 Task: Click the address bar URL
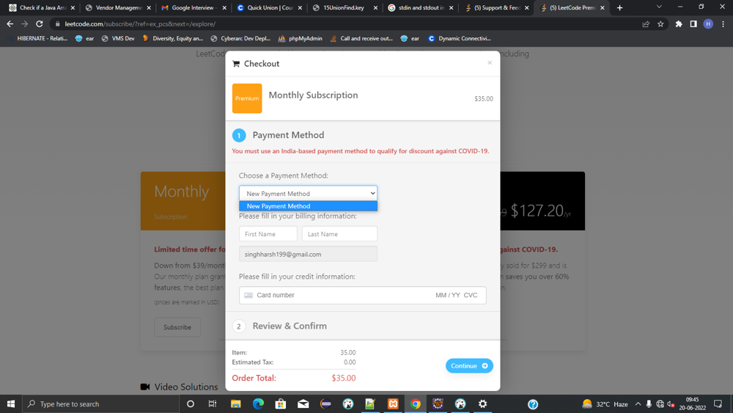140,24
